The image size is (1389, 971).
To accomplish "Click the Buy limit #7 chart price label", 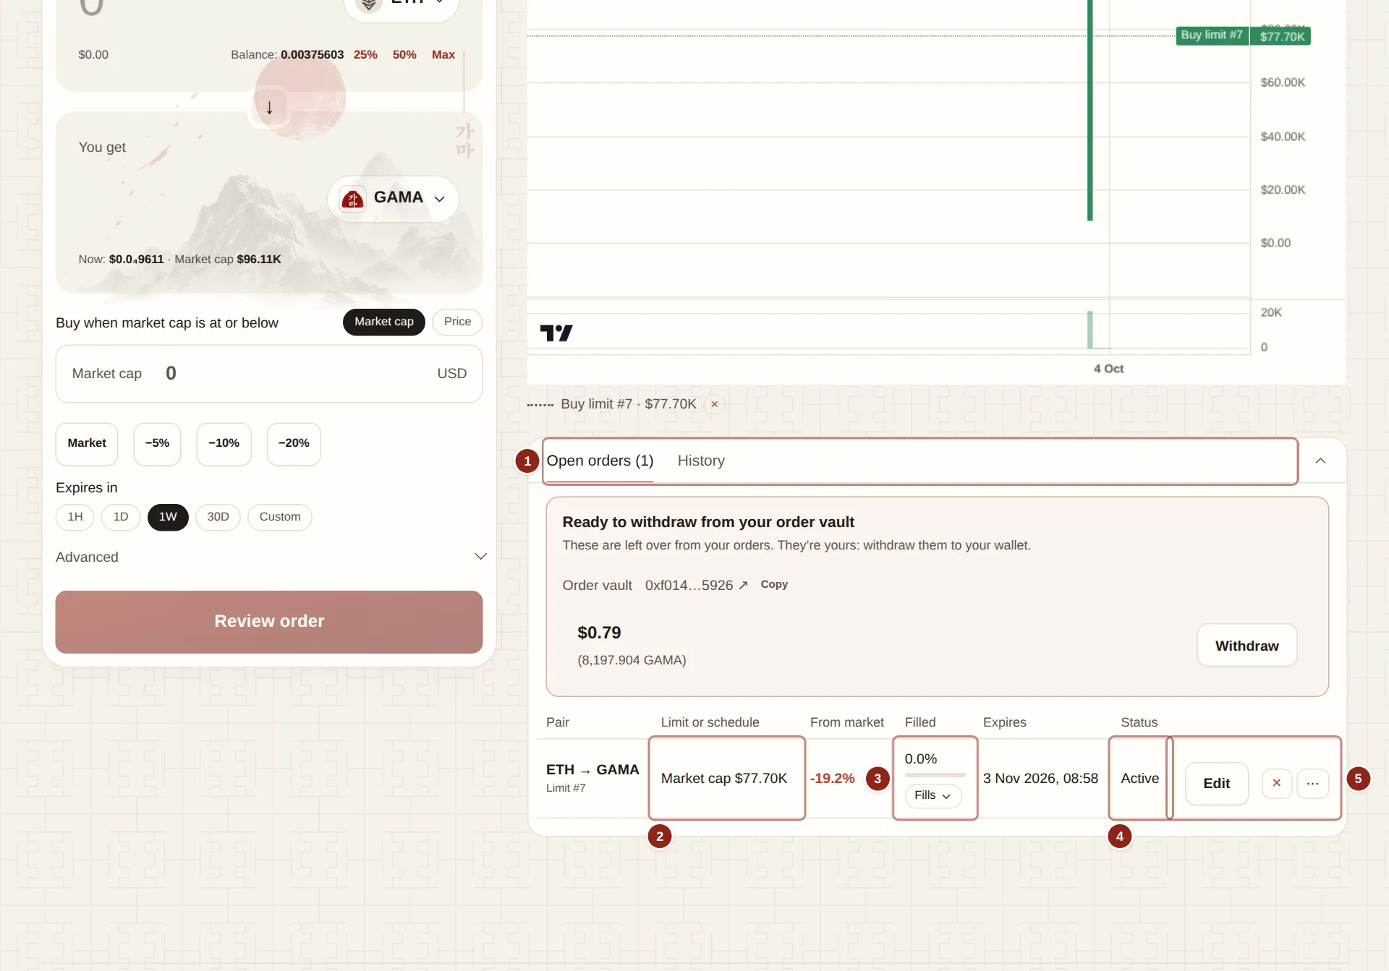I will 1243,35.
